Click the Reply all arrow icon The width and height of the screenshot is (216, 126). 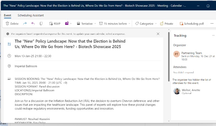pyautogui.click(x=33, y=24)
